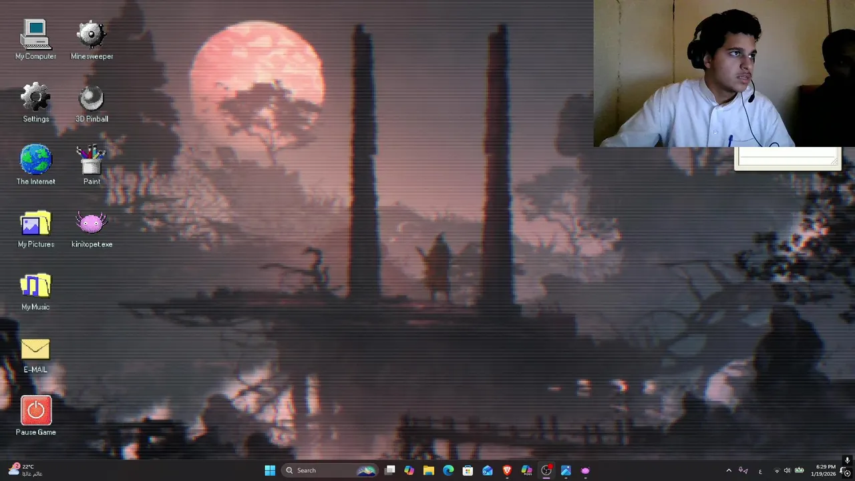Open the clock showing 6:29 PM
Image resolution: width=855 pixels, height=481 pixels.
pos(824,470)
